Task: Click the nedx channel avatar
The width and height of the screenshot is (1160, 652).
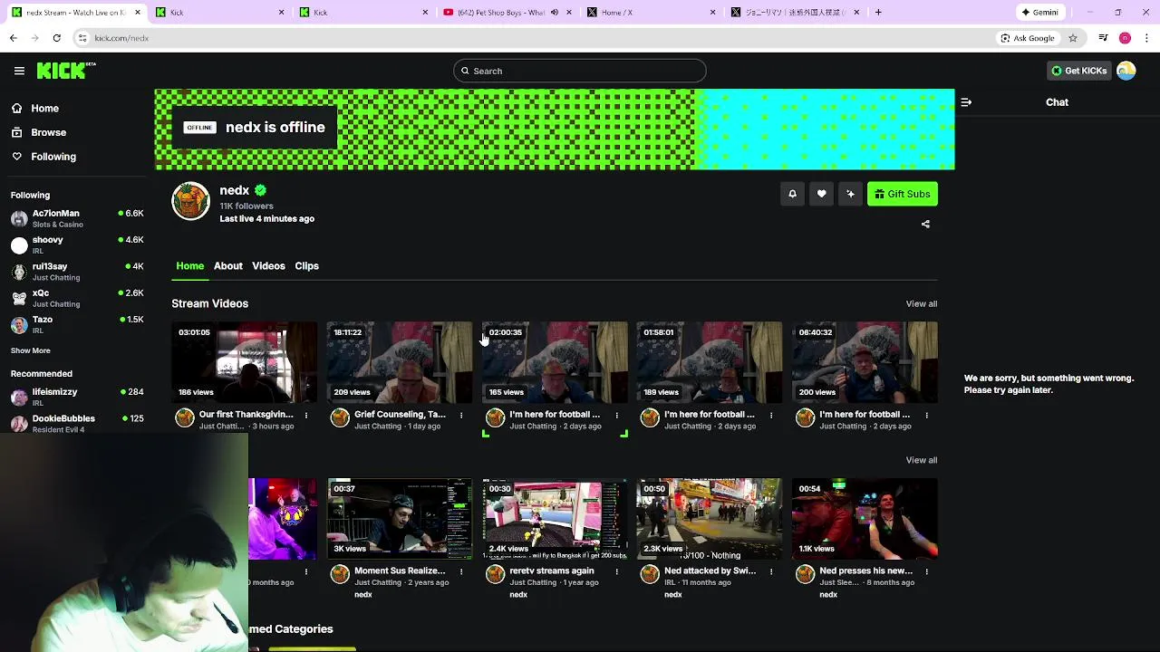Action: [x=190, y=201]
